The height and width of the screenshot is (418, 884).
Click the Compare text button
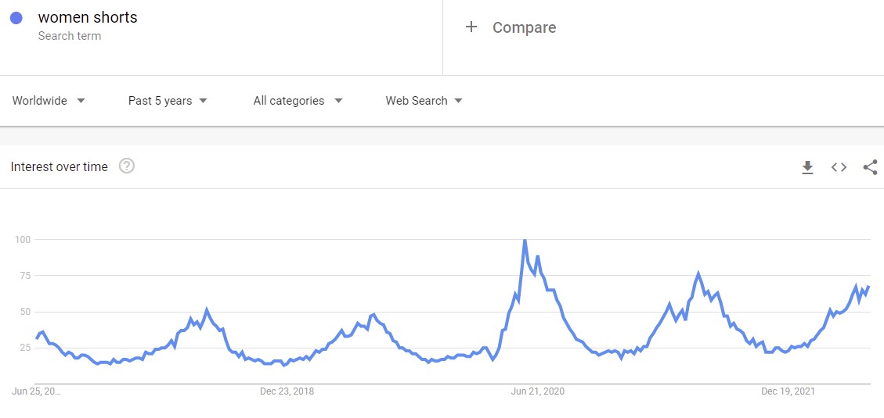pos(524,27)
